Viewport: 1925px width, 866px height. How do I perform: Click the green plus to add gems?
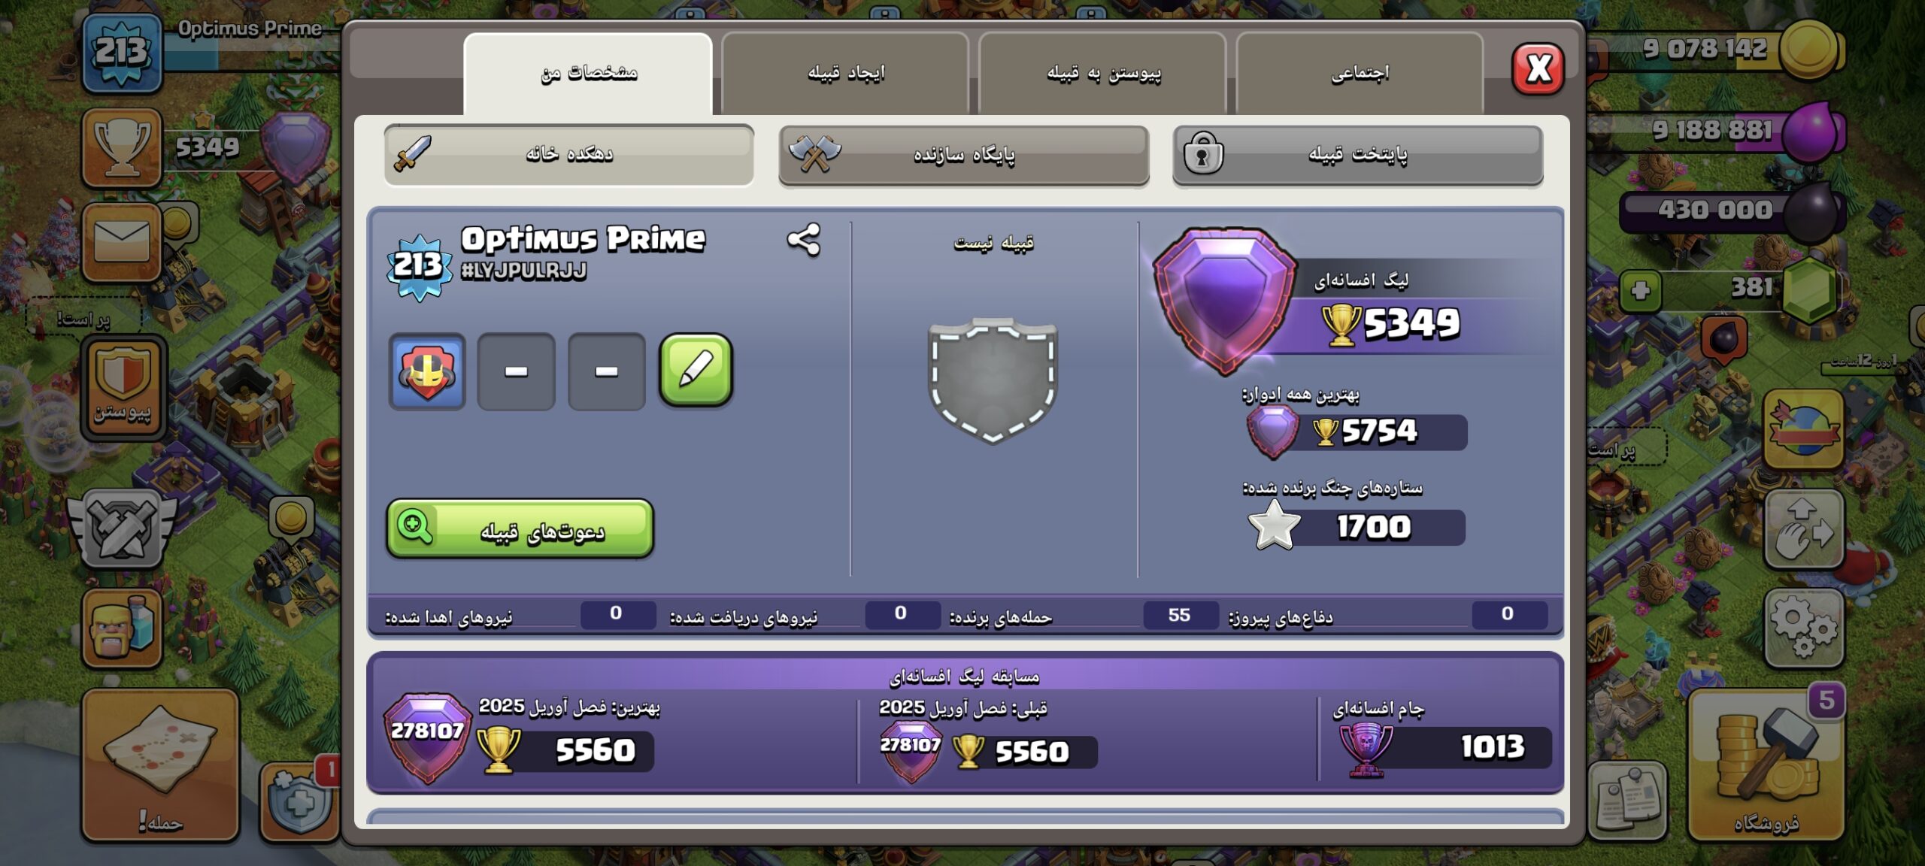point(1641,290)
